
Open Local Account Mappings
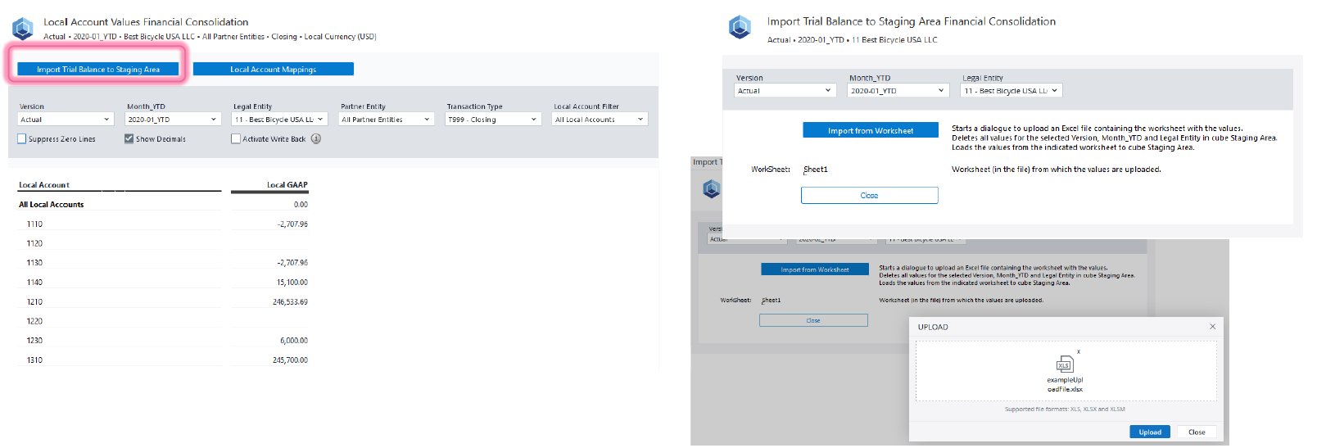(273, 70)
